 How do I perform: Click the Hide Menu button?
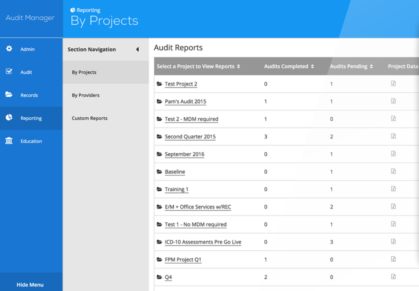(31, 284)
